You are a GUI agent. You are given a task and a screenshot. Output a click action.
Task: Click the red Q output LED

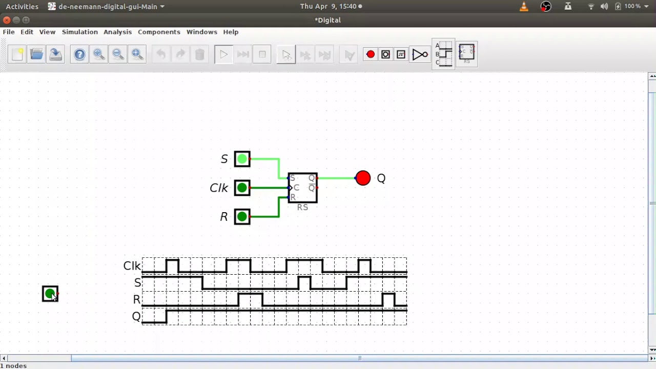(x=363, y=178)
